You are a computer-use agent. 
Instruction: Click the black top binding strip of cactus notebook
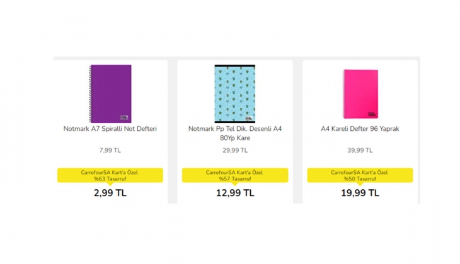tap(234, 66)
